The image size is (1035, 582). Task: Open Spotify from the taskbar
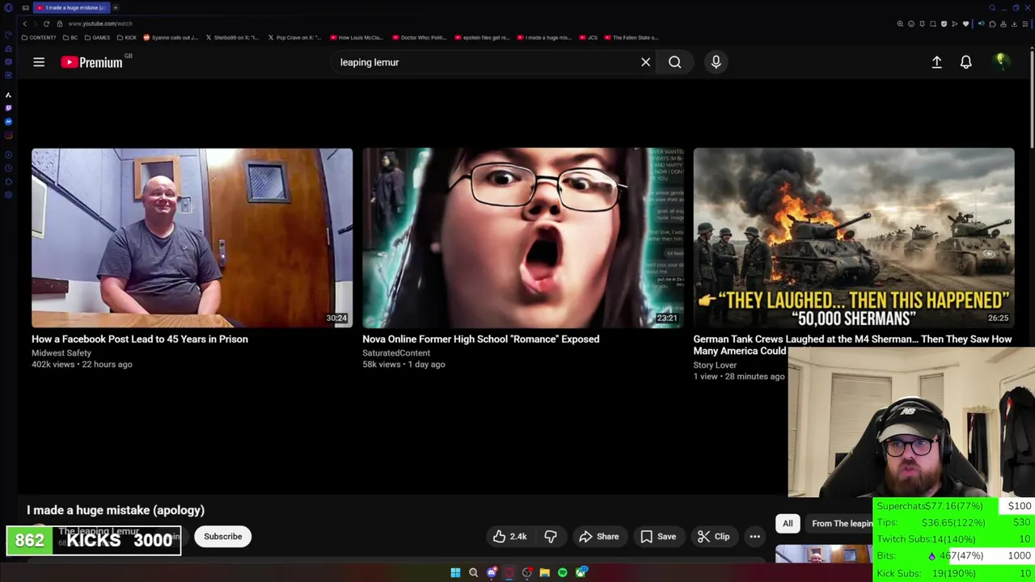(563, 573)
